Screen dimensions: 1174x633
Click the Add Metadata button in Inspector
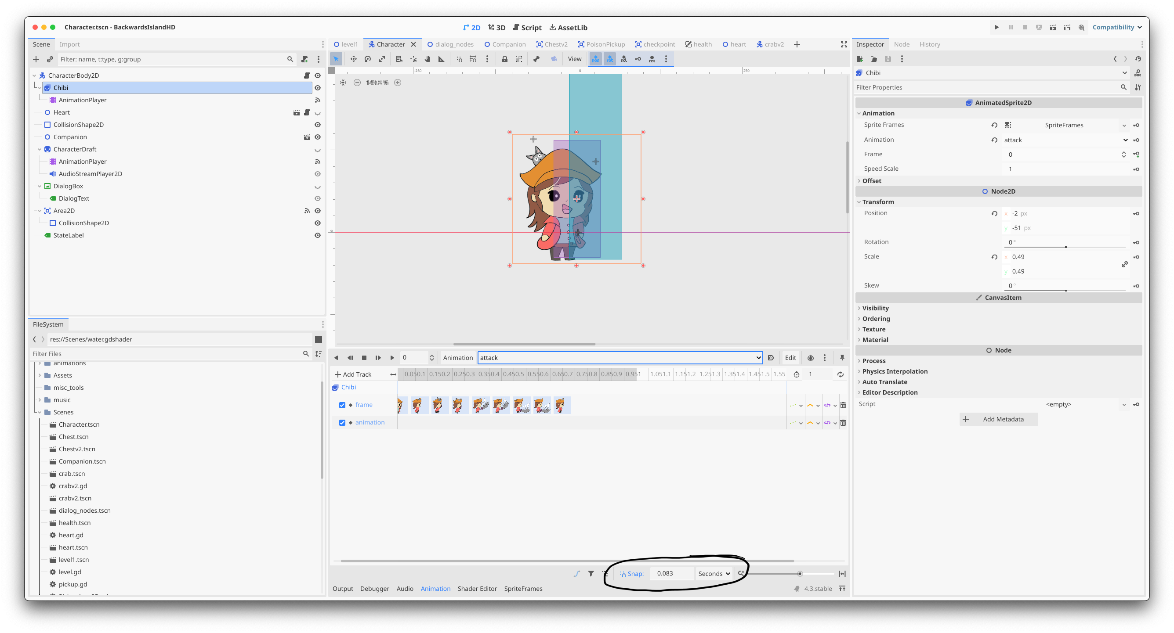tap(999, 419)
